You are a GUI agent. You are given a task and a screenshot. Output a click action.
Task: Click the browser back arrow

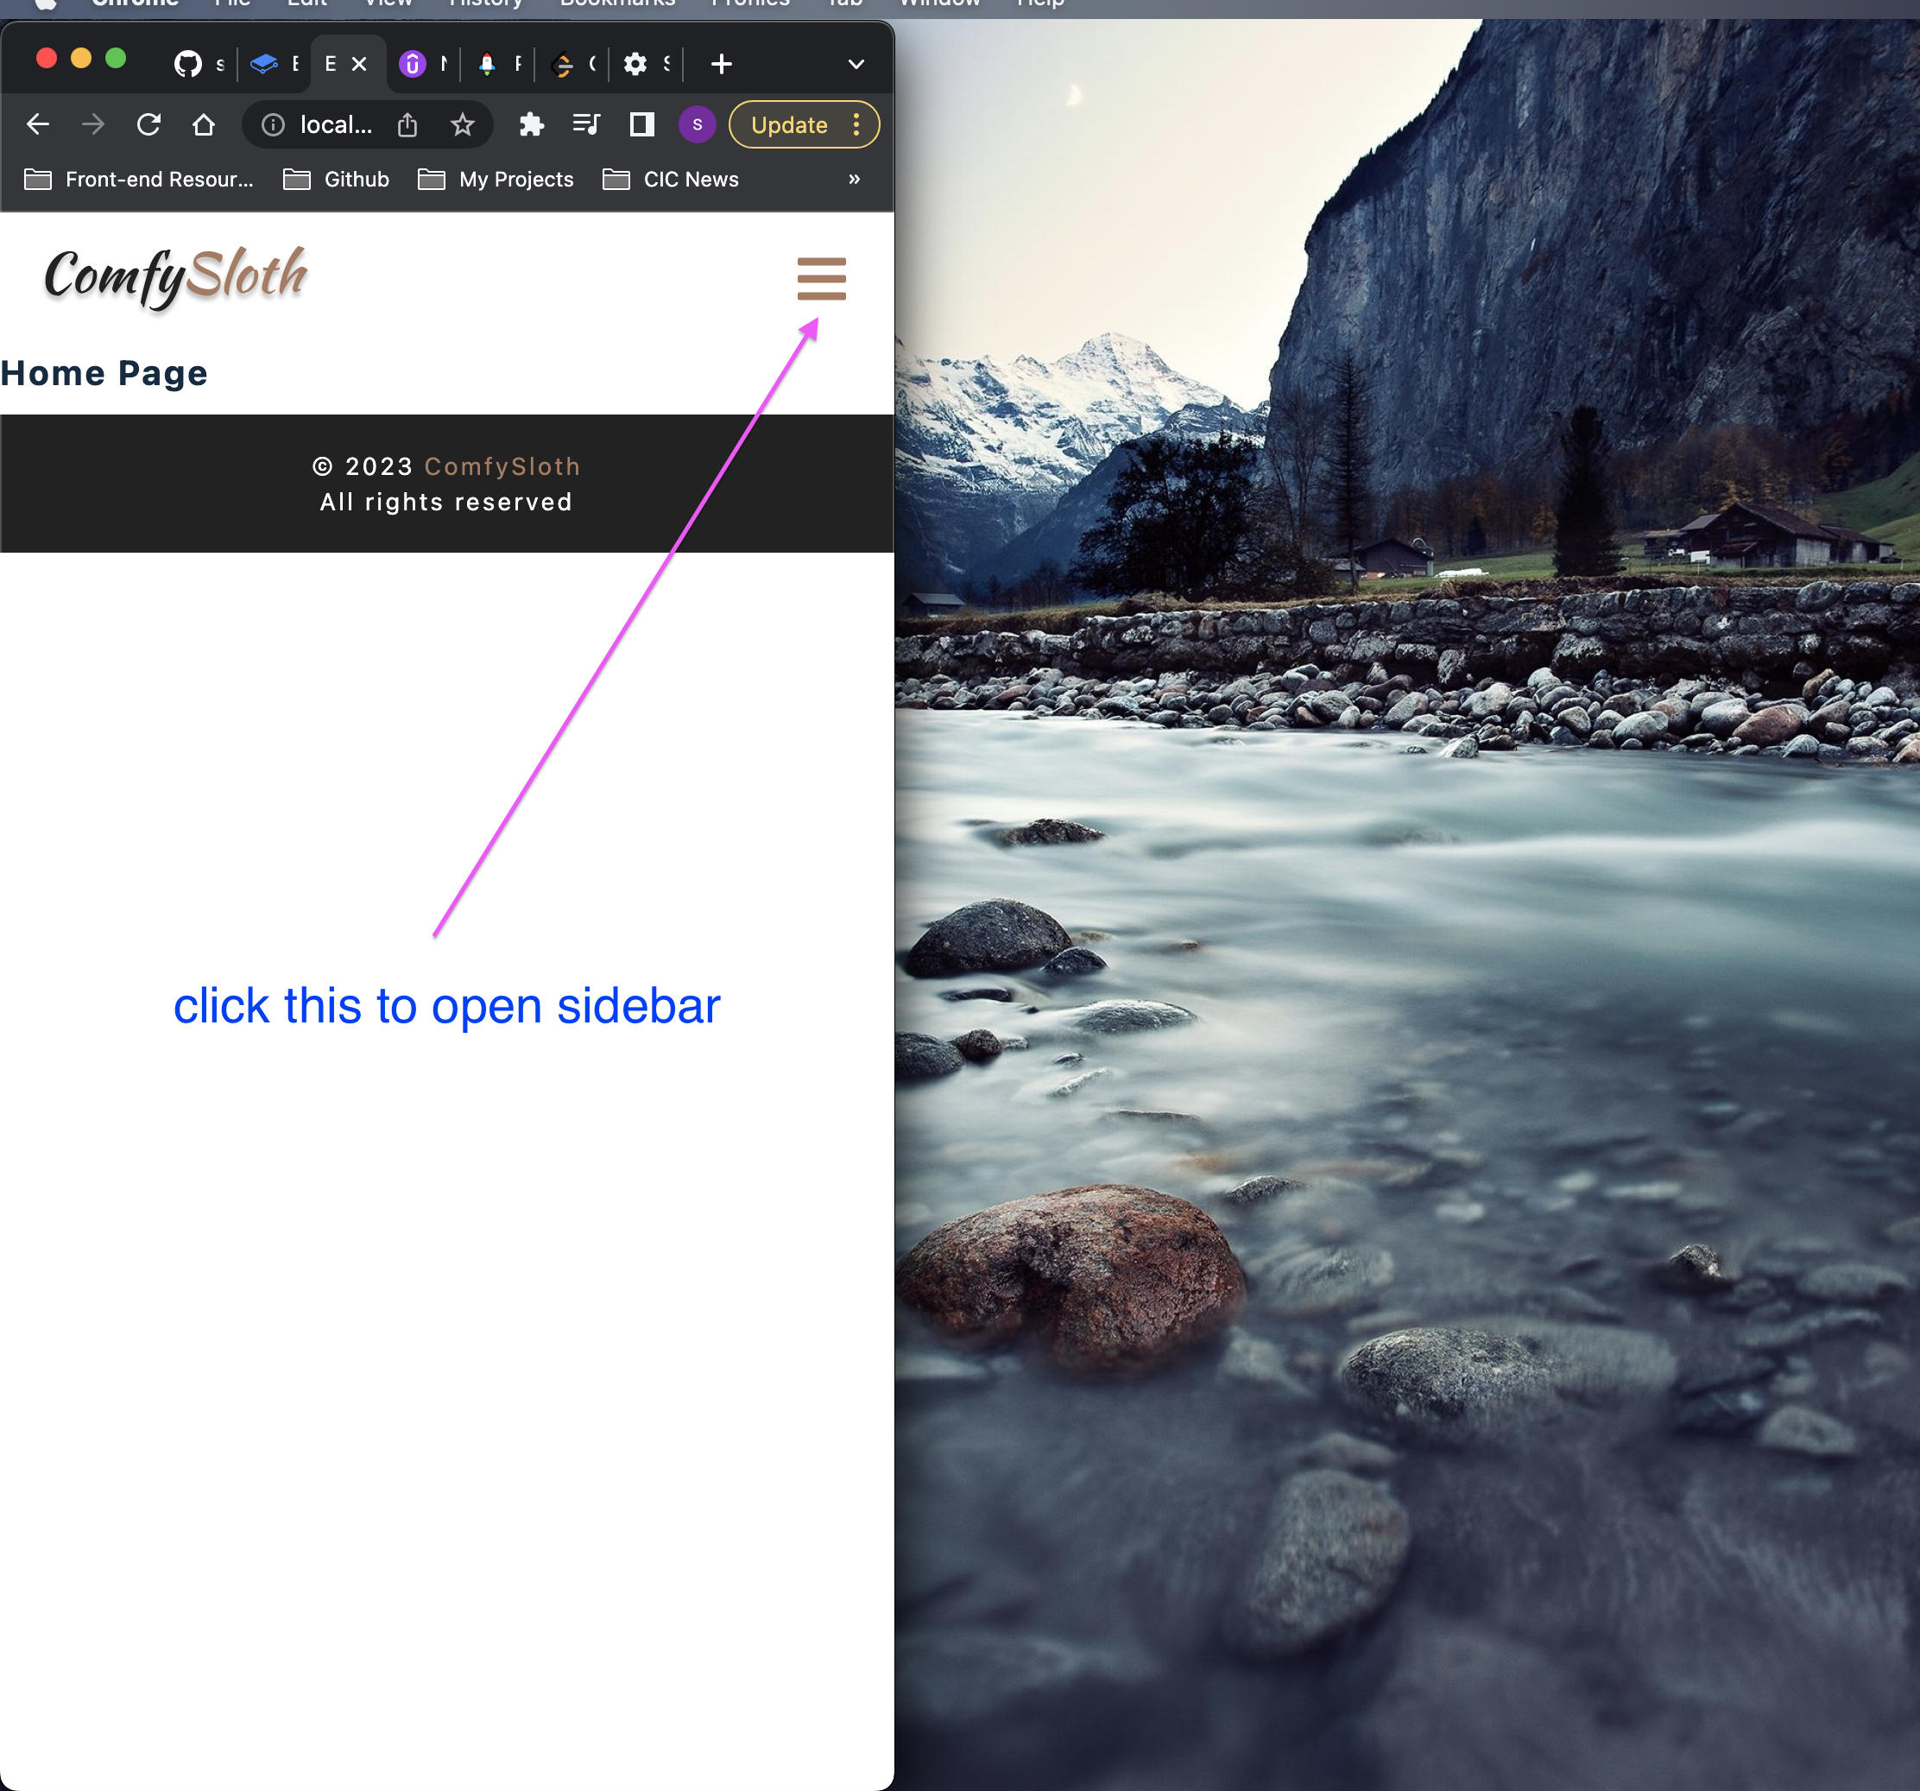[x=38, y=124]
